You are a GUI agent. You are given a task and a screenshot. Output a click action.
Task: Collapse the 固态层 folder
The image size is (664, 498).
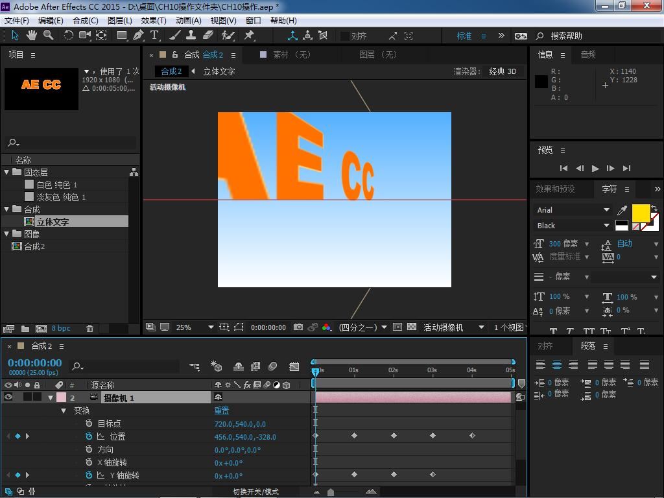(6, 172)
